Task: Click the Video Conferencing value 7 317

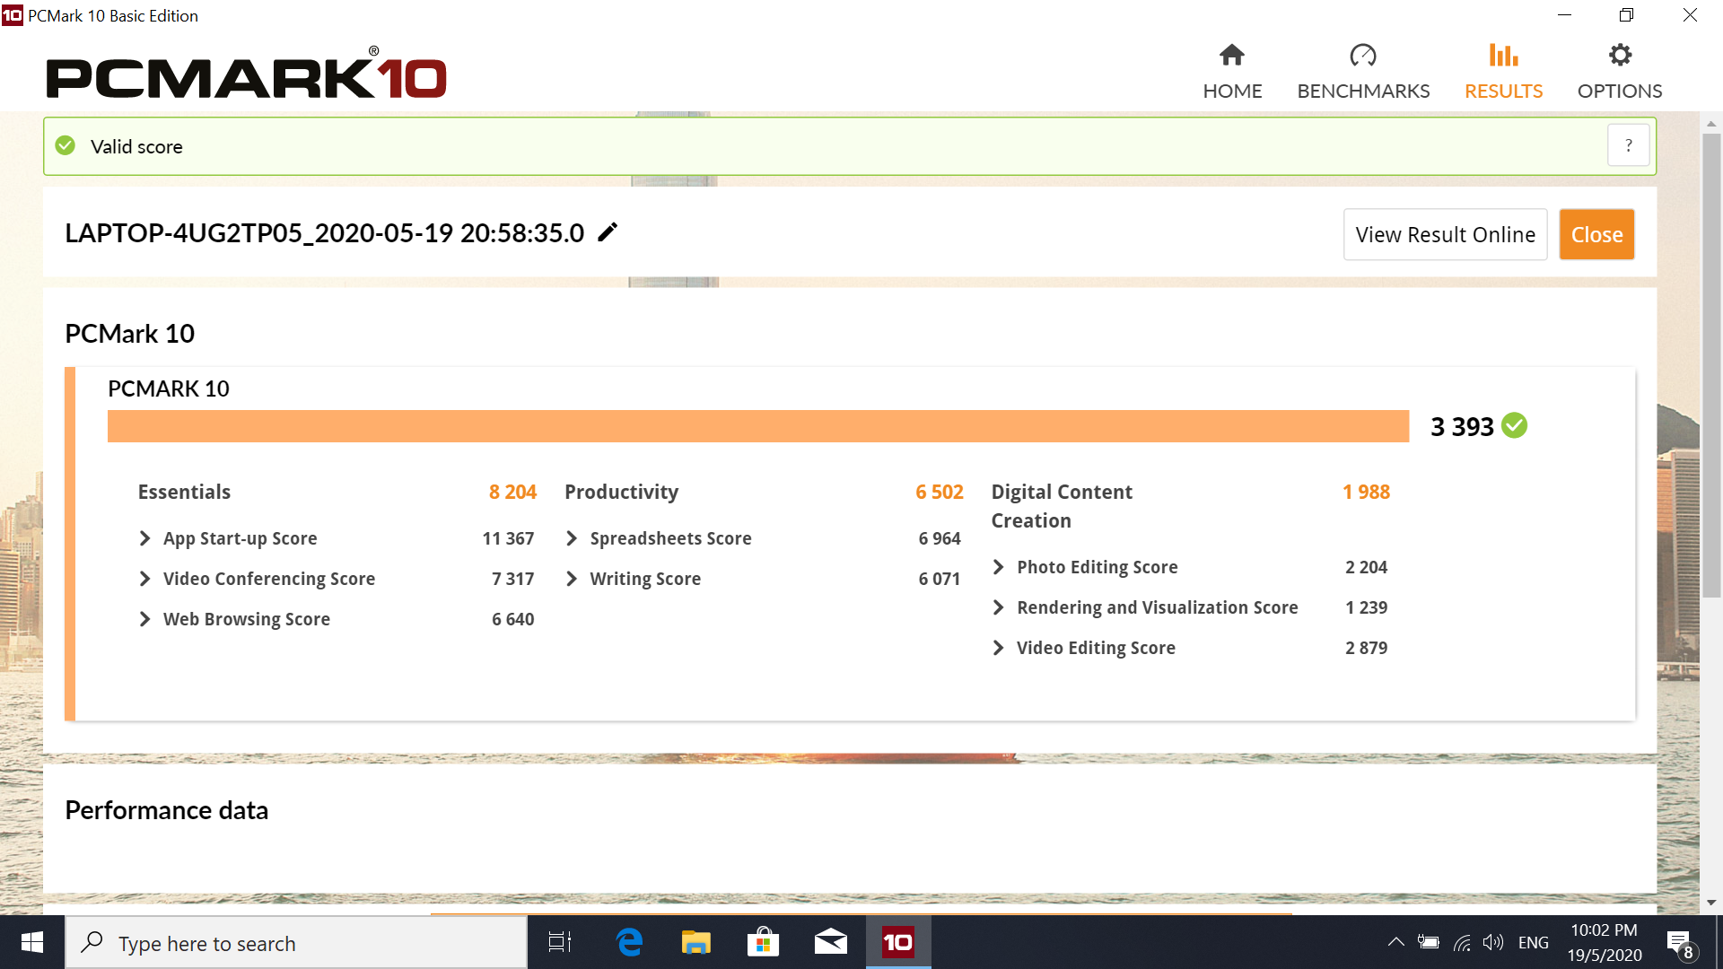Action: click(x=512, y=579)
